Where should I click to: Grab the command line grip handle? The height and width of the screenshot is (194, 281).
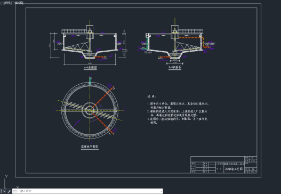pos(2,191)
